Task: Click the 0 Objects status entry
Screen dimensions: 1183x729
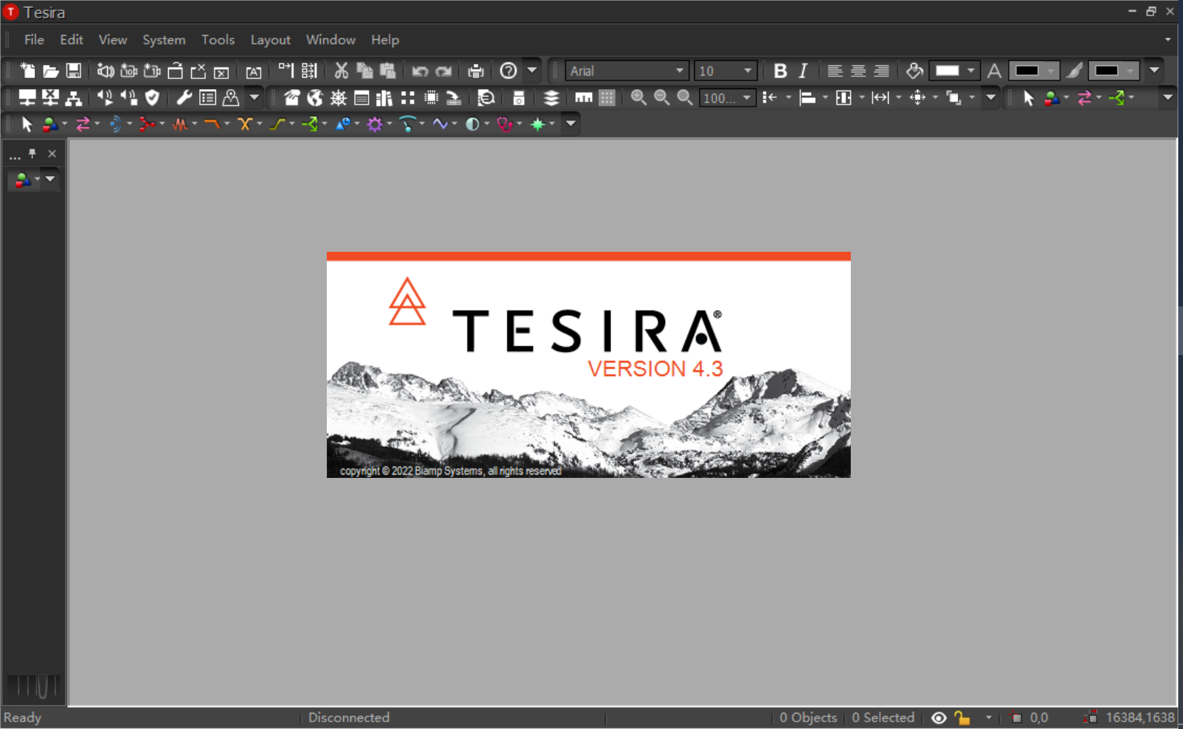Action: point(808,718)
